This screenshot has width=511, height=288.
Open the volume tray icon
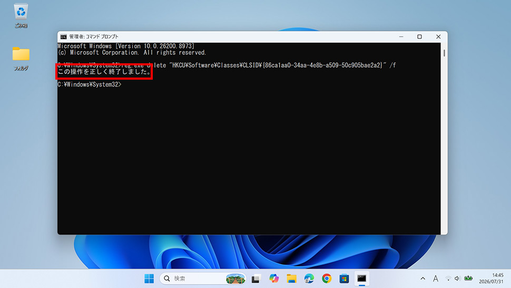[x=457, y=279]
